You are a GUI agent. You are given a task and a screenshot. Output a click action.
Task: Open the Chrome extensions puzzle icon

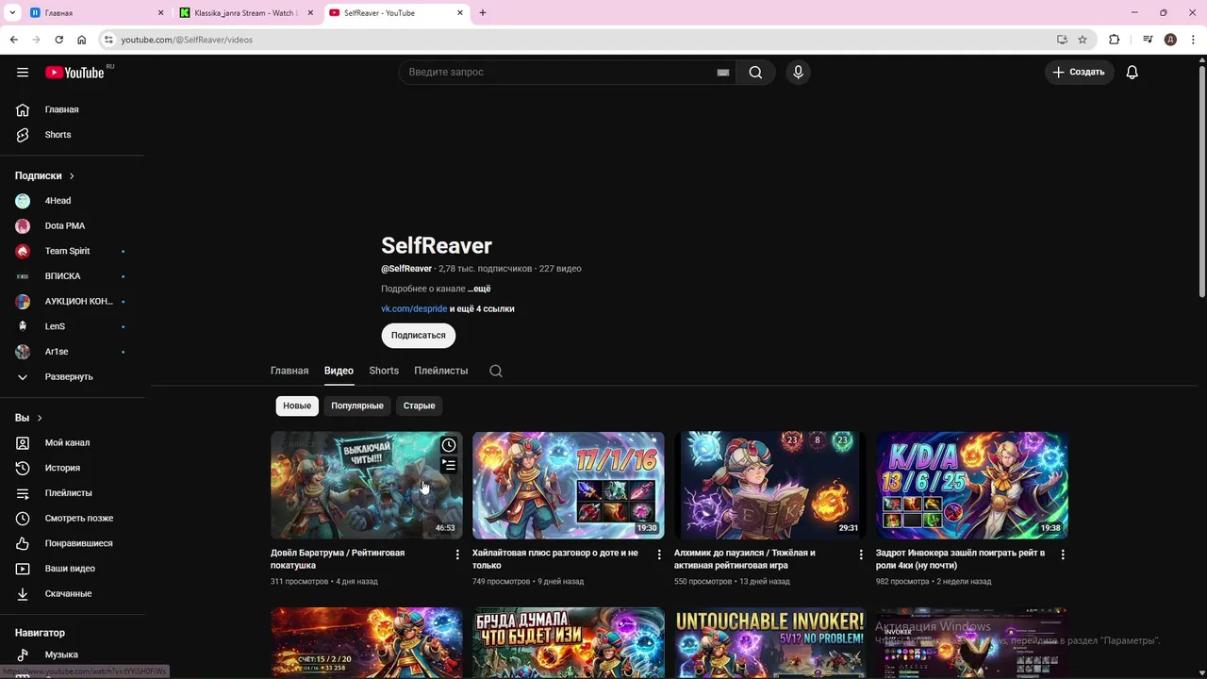1115,40
